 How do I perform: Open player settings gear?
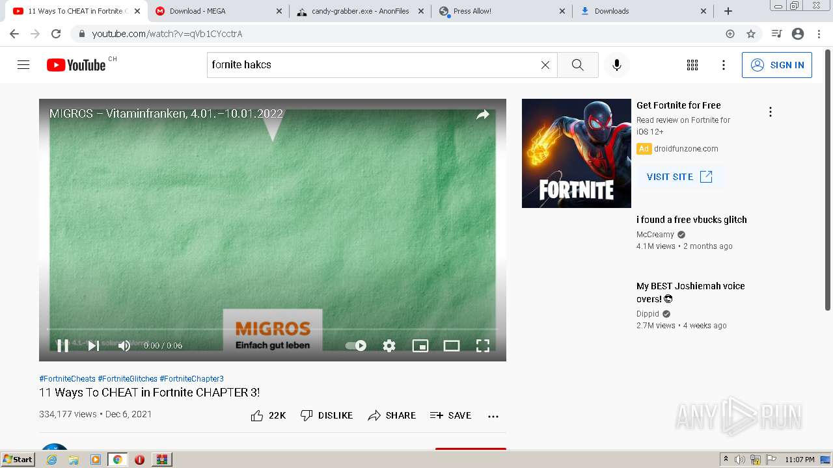click(x=389, y=346)
